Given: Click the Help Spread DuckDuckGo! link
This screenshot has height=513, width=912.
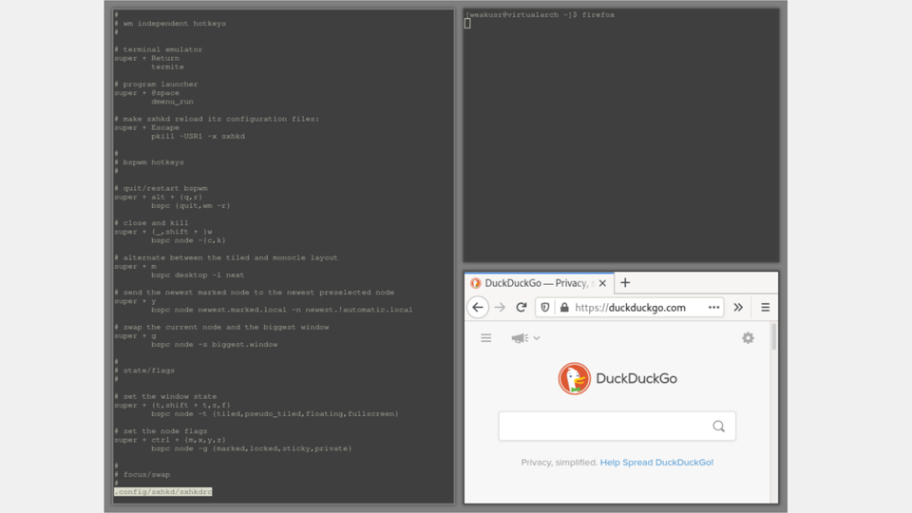Looking at the screenshot, I should (x=656, y=463).
